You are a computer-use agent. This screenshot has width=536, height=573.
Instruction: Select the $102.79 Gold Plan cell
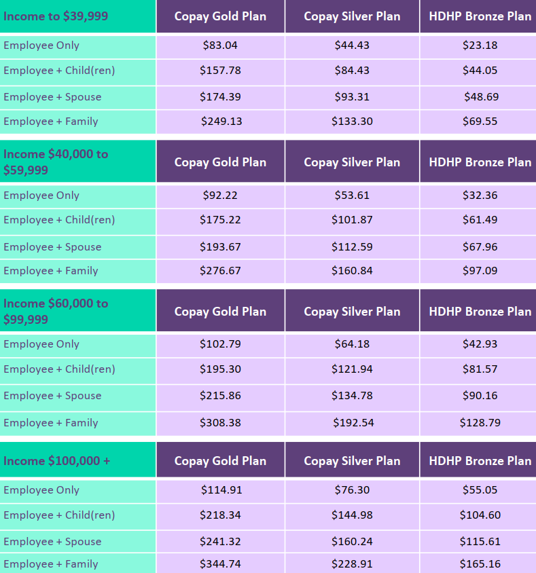click(x=220, y=344)
